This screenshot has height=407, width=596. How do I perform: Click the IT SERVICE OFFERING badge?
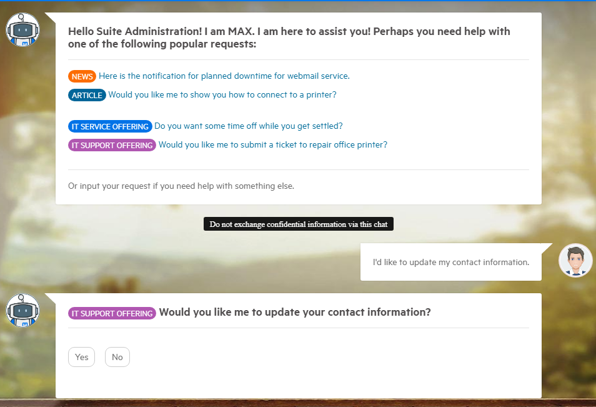(x=110, y=126)
